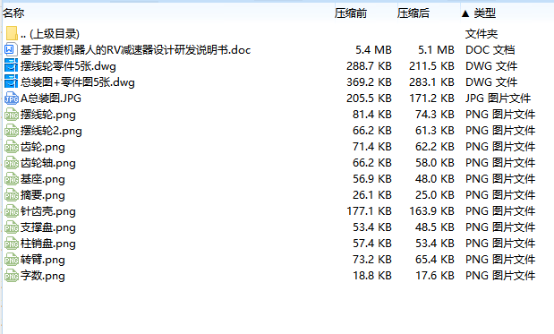Viewport: 554px width, 334px height.
Task: Click the 5.1 MB compressed size value
Action: point(436,50)
